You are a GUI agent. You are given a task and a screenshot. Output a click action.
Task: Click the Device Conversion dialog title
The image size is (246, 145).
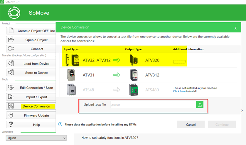pos(75,27)
